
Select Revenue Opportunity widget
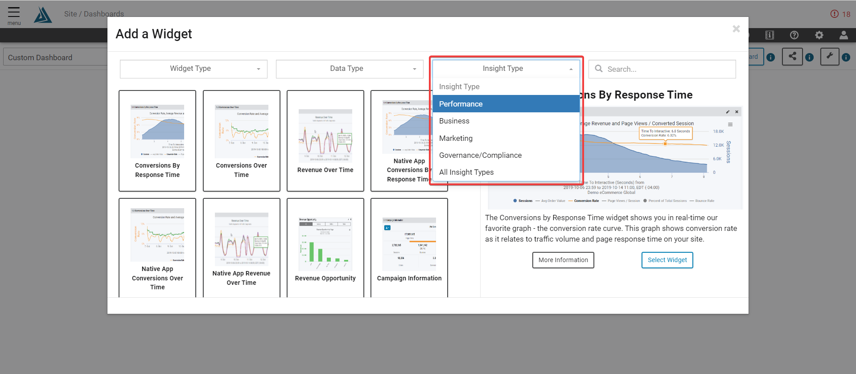(x=325, y=248)
